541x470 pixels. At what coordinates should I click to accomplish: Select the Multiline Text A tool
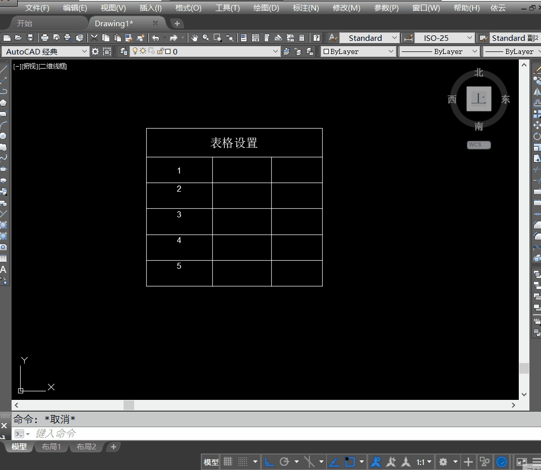click(4, 269)
